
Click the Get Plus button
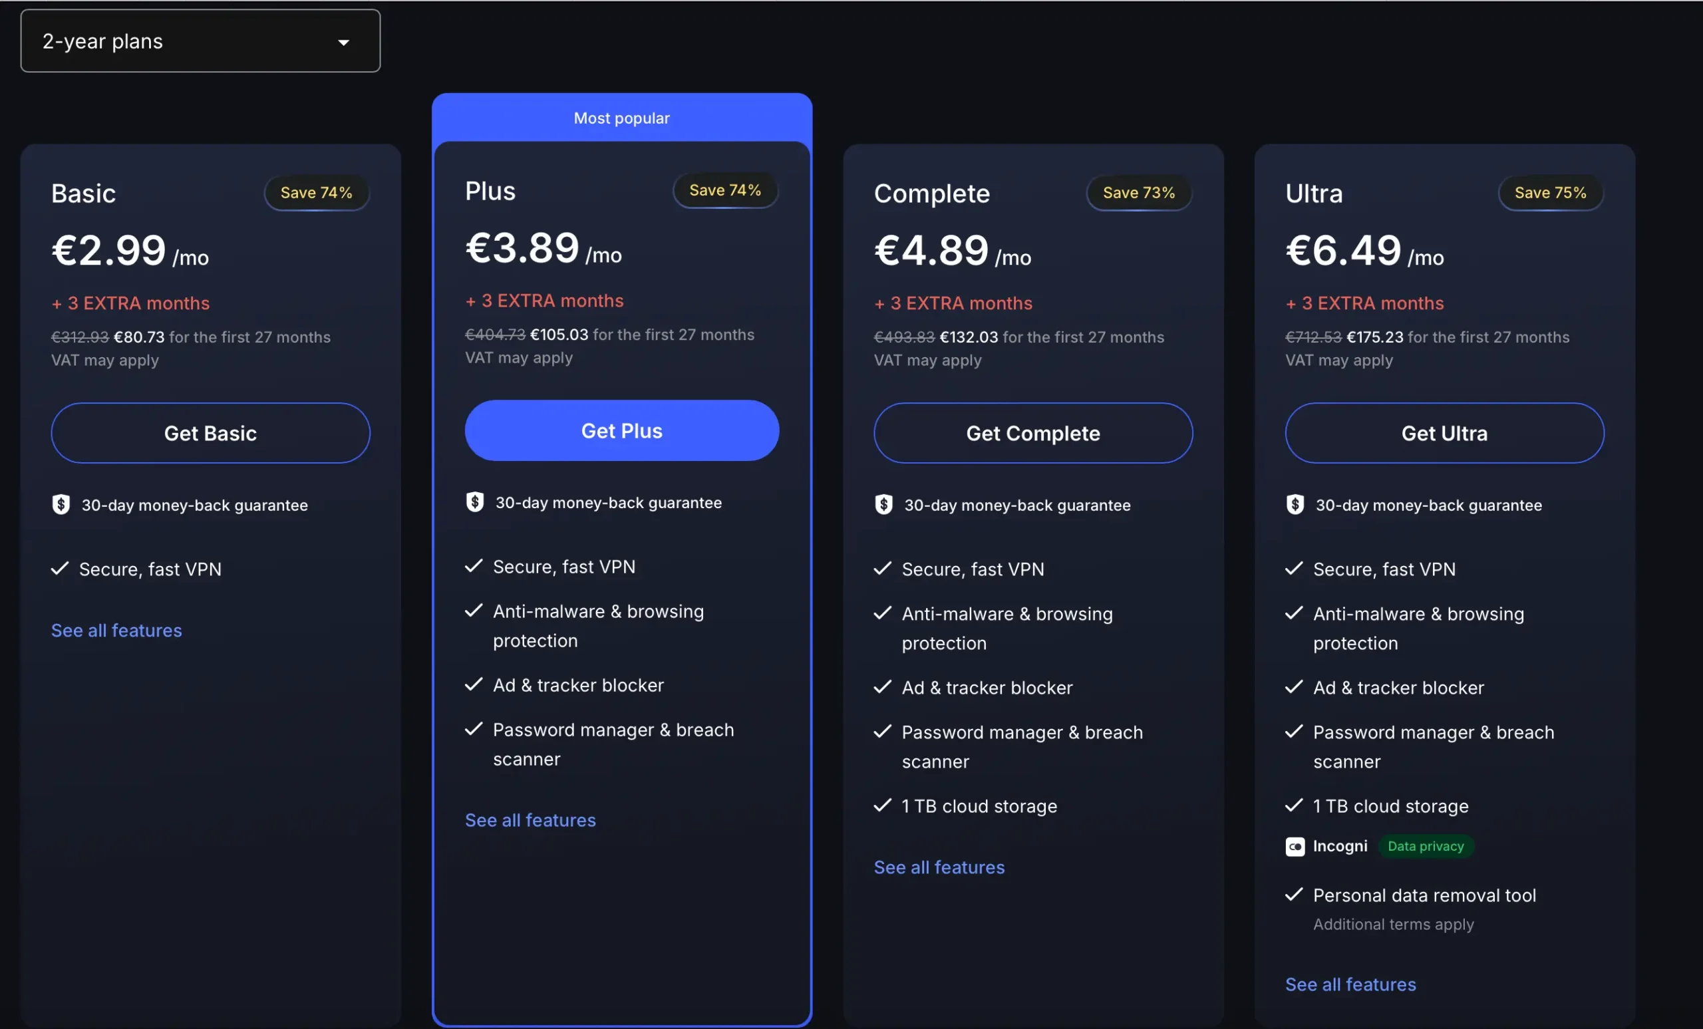point(621,430)
